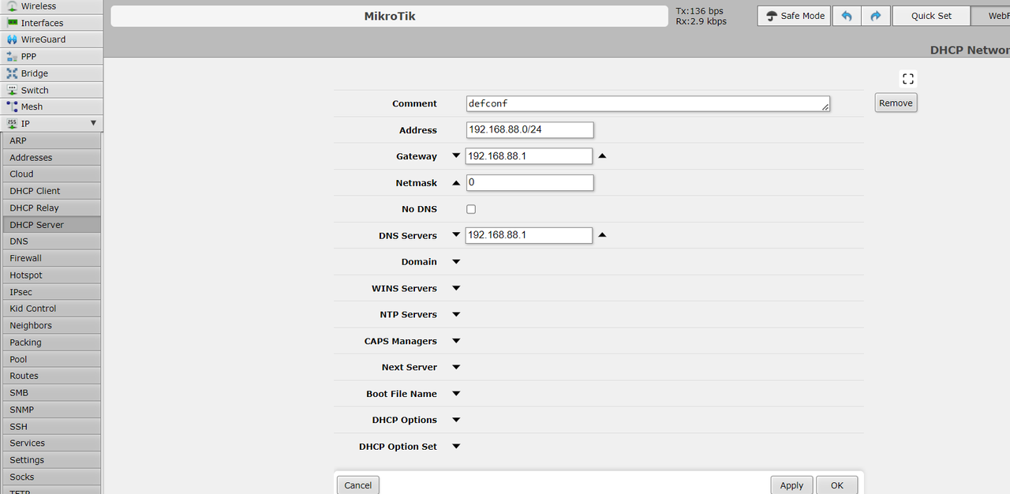The image size is (1010, 494).
Task: Toggle fullscreen view icon
Action: pyautogui.click(x=908, y=78)
